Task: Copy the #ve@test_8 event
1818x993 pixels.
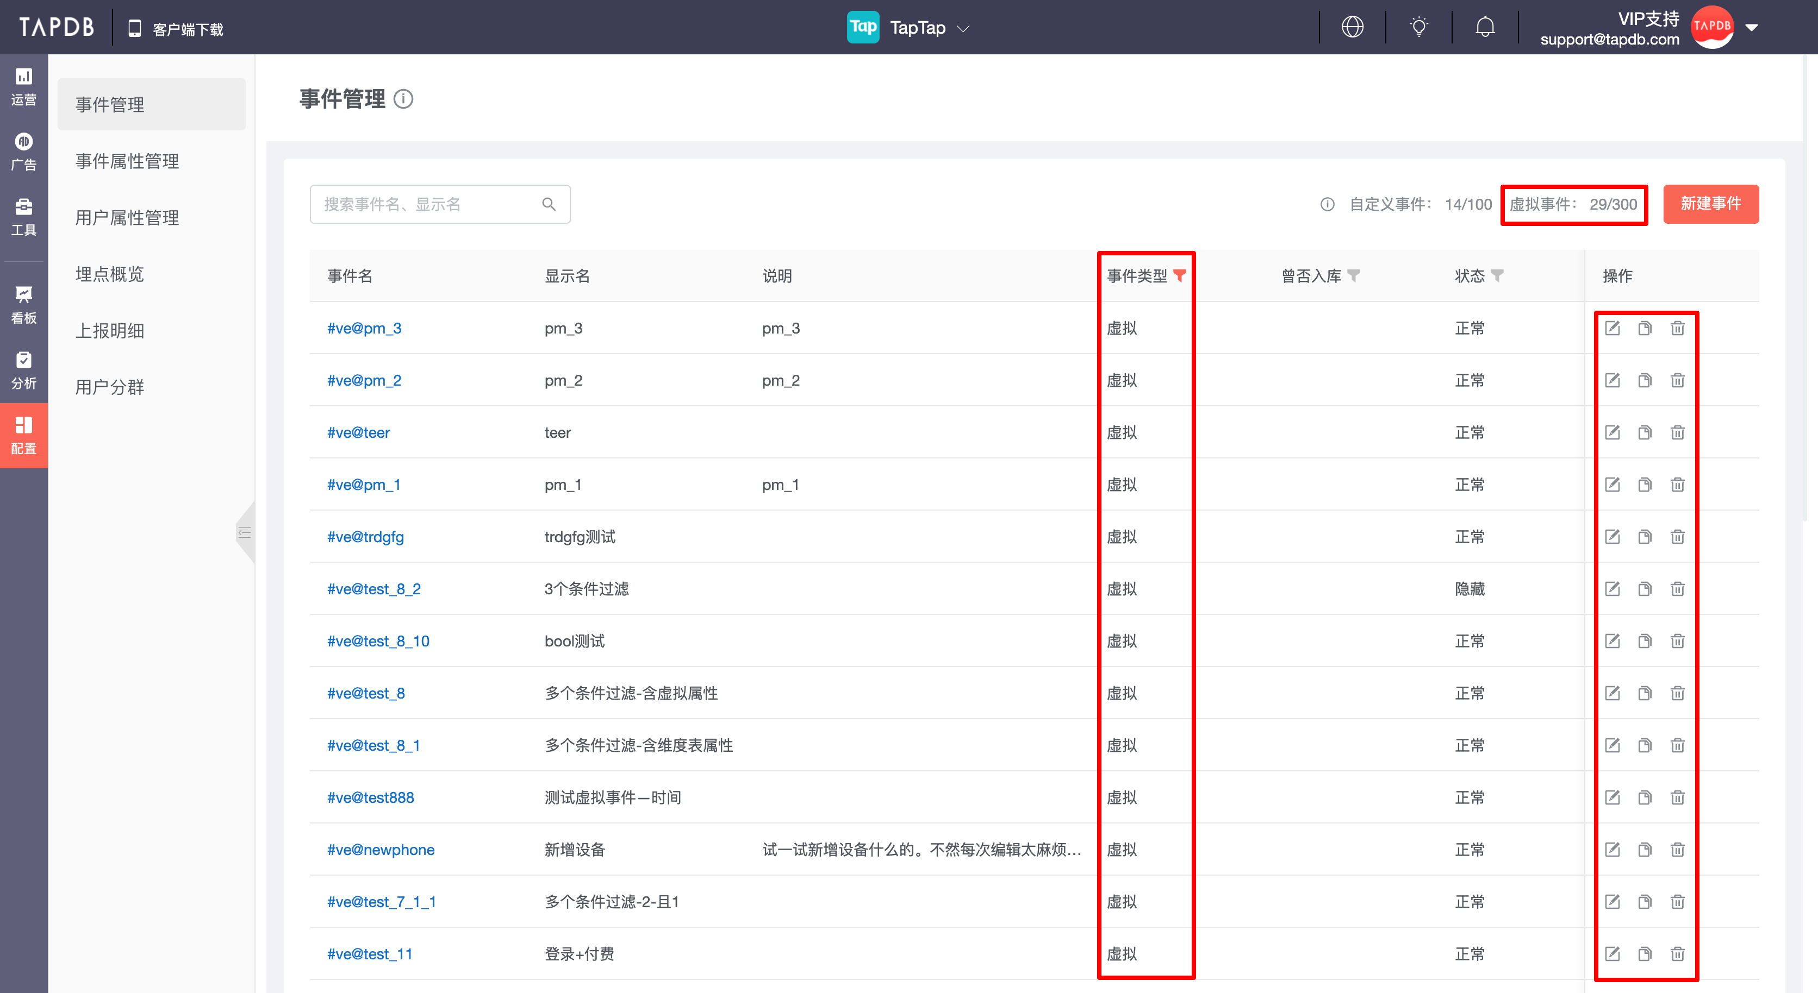Action: pos(1645,693)
